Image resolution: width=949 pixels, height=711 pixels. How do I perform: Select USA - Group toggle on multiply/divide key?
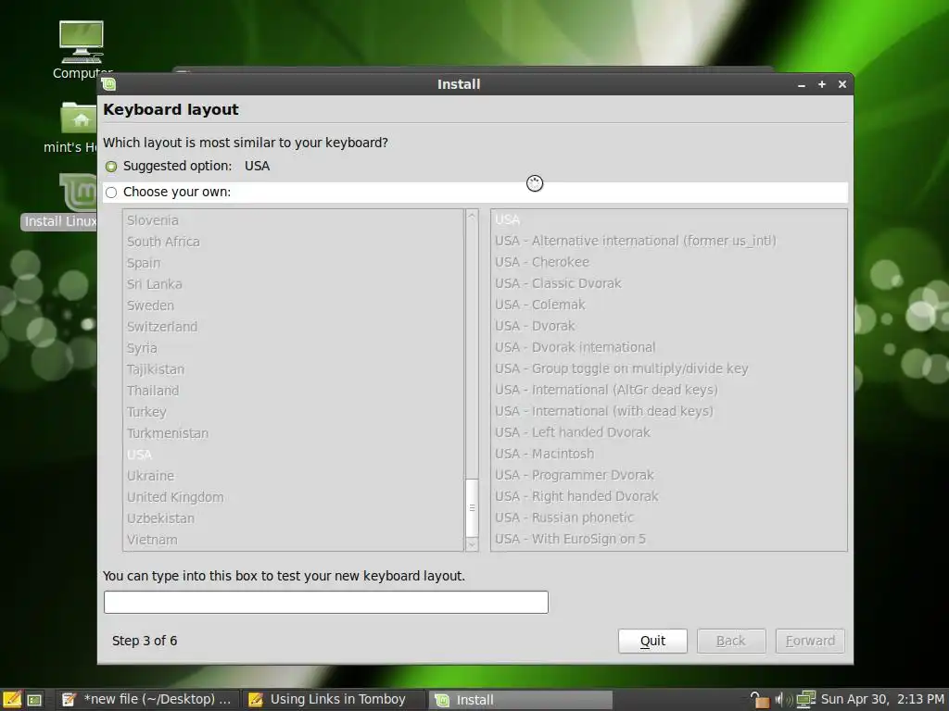click(x=669, y=368)
